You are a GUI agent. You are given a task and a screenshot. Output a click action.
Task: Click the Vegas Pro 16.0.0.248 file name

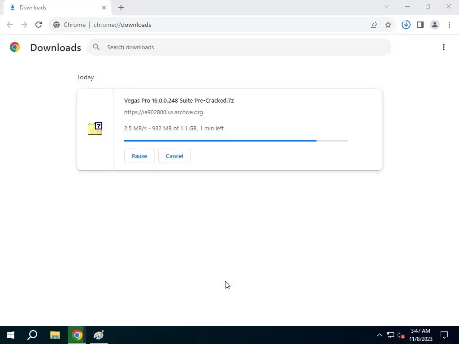(179, 101)
